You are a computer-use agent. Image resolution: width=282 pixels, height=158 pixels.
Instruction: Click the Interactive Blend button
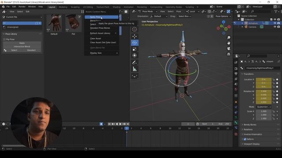22,47
